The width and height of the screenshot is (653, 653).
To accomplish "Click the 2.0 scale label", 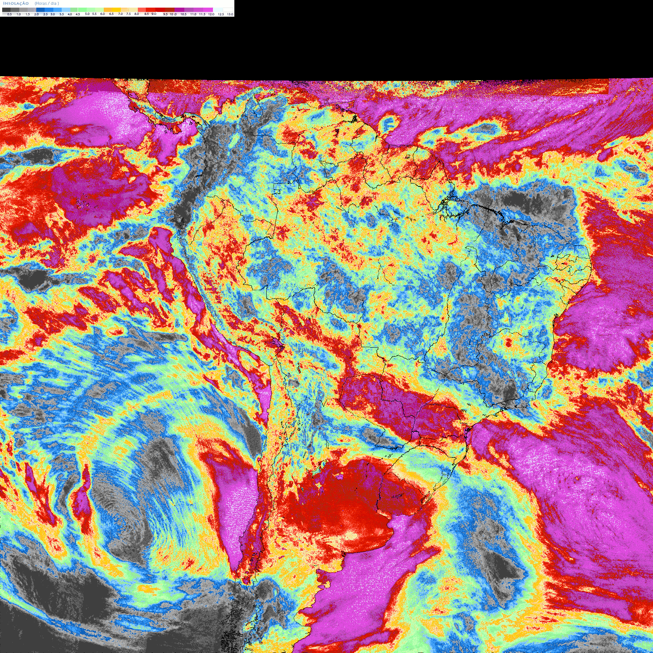I will (36, 14).
